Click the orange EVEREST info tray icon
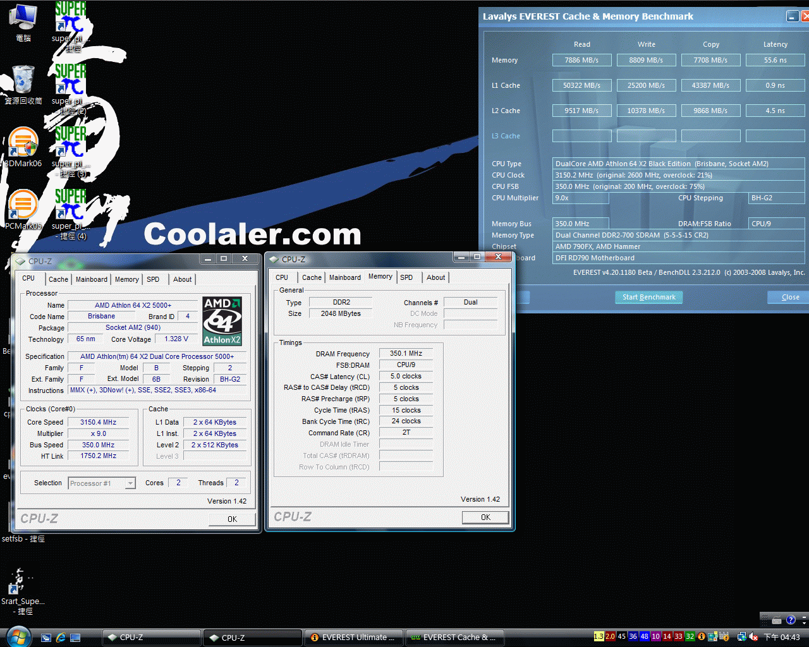This screenshot has height=647, width=809. click(701, 637)
